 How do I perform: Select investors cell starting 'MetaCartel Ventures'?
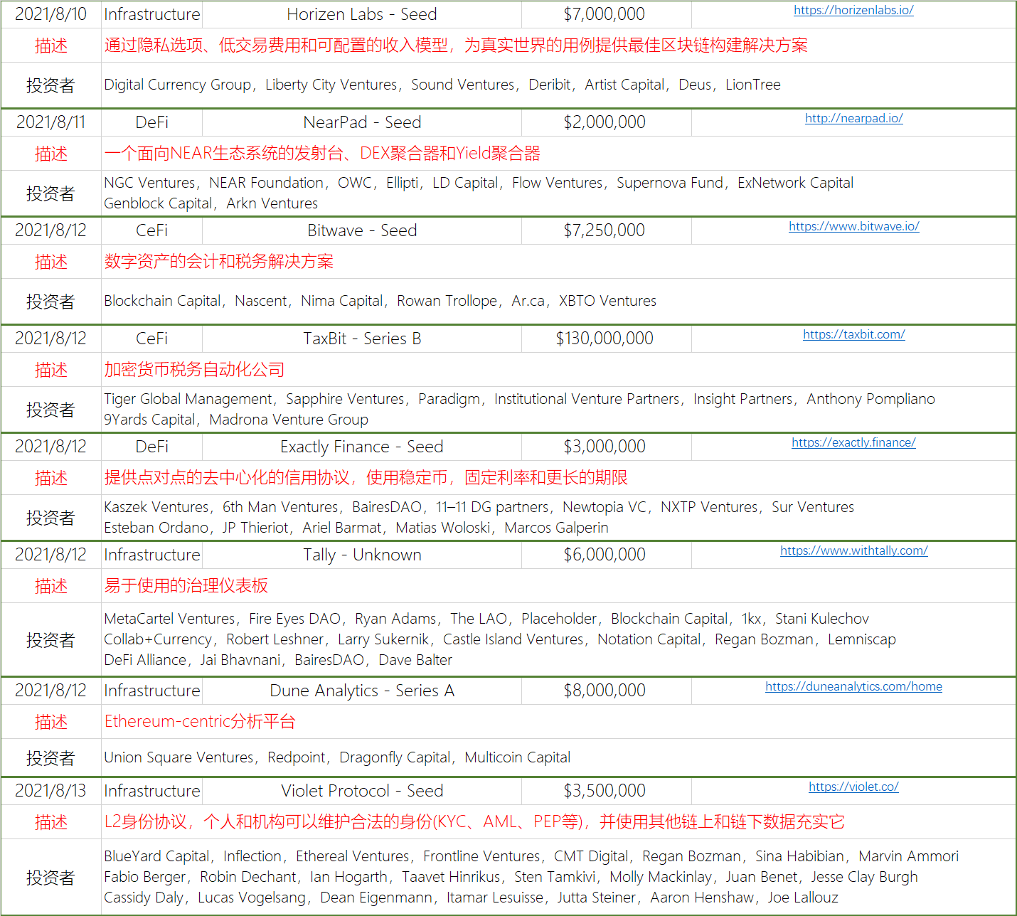click(x=558, y=639)
